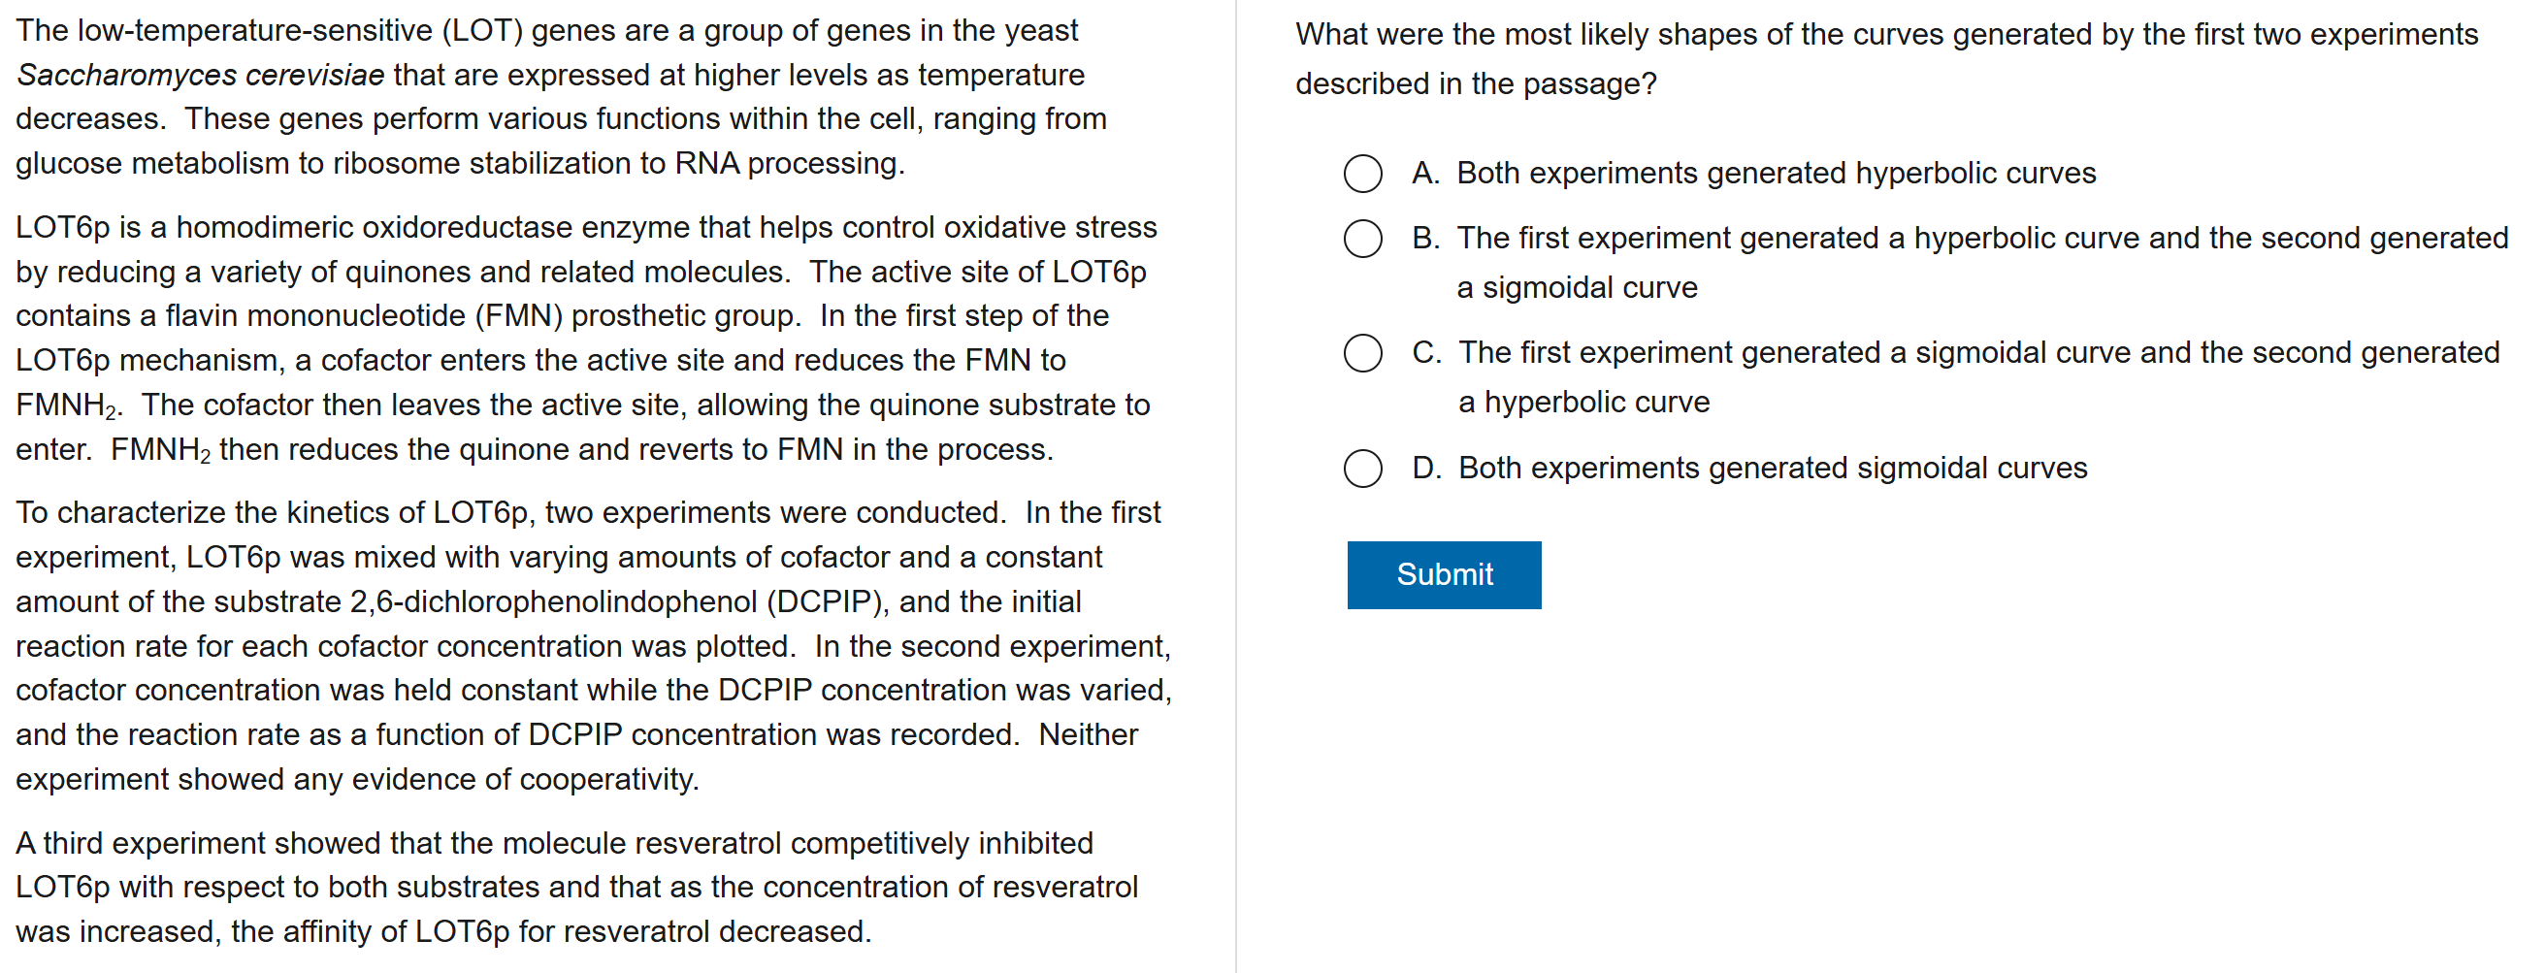Click option B's text starting with hyperbolic curve
The height and width of the screenshot is (973, 2545).
1982,262
